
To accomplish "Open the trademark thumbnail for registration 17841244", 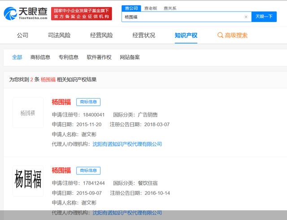I will (x=28, y=181).
